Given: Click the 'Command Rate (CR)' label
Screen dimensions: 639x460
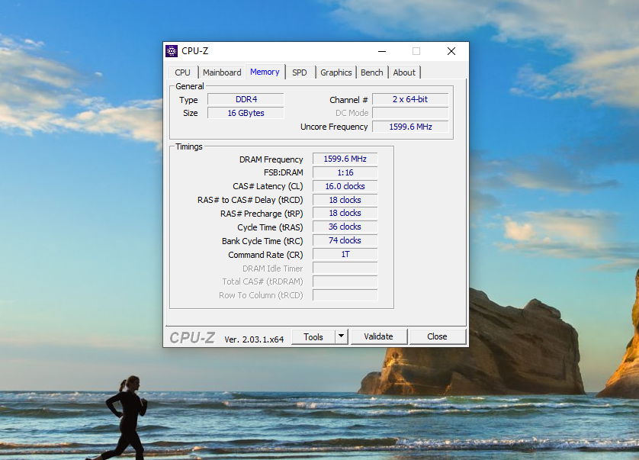Looking at the screenshot, I should tap(265, 255).
